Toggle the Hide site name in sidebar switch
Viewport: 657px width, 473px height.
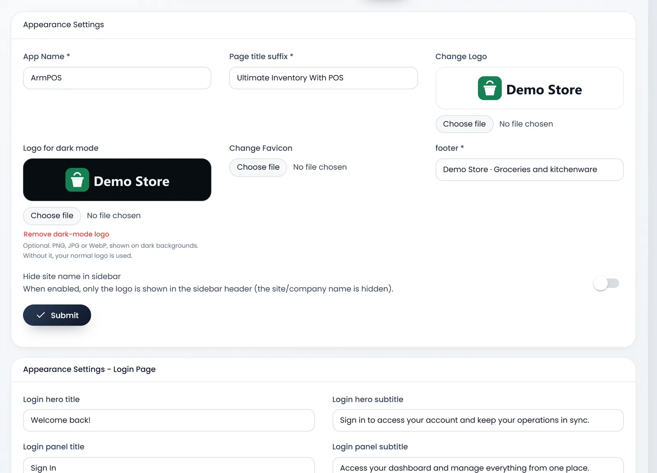coord(606,283)
